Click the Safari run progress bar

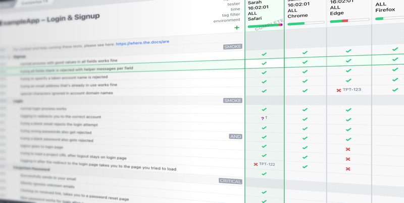point(265,26)
